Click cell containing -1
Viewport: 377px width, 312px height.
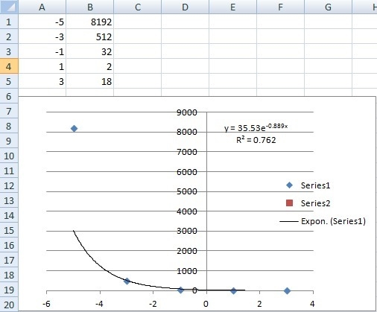coord(42,51)
